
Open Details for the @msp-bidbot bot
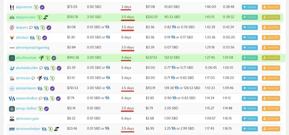[x=250, y=108]
